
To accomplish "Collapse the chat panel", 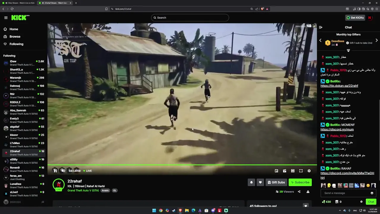I will tap(321, 27).
